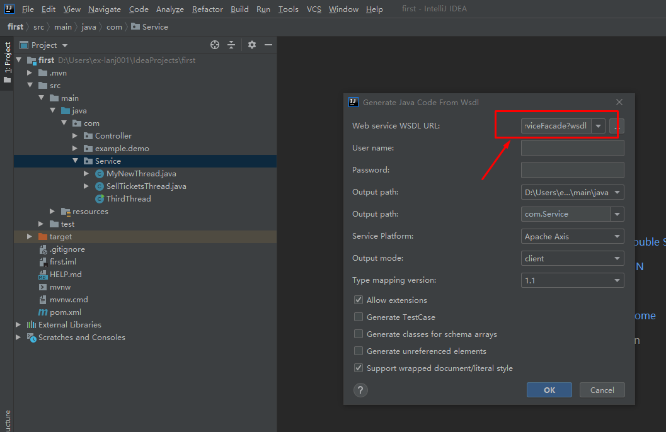Open the com.Service package dropdown
666x432 pixels.
coord(617,214)
